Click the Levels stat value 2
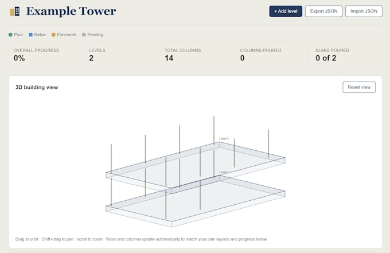 [x=91, y=58]
